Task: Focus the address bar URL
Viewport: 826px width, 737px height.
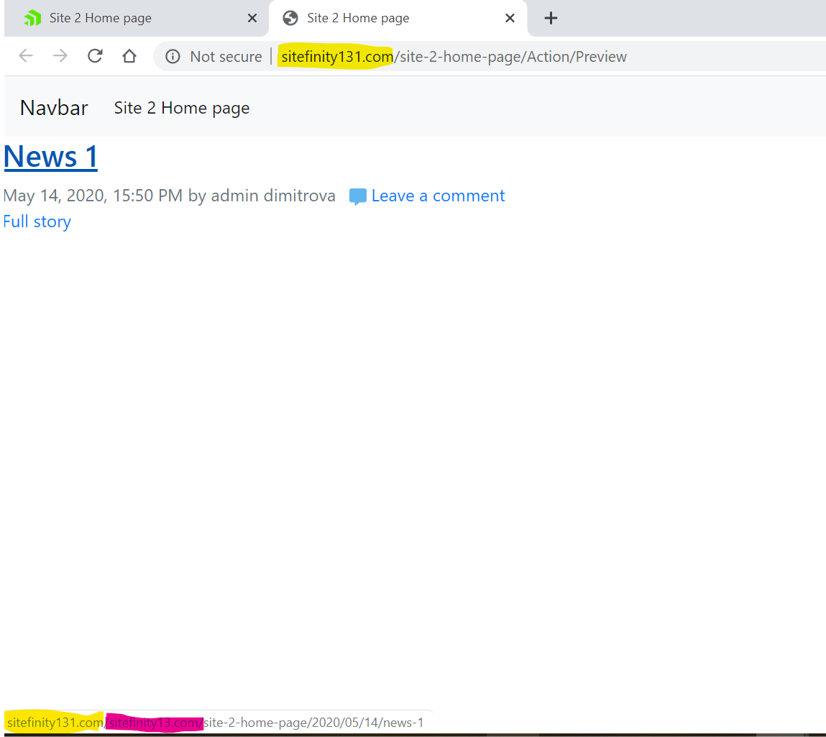Action: click(454, 56)
